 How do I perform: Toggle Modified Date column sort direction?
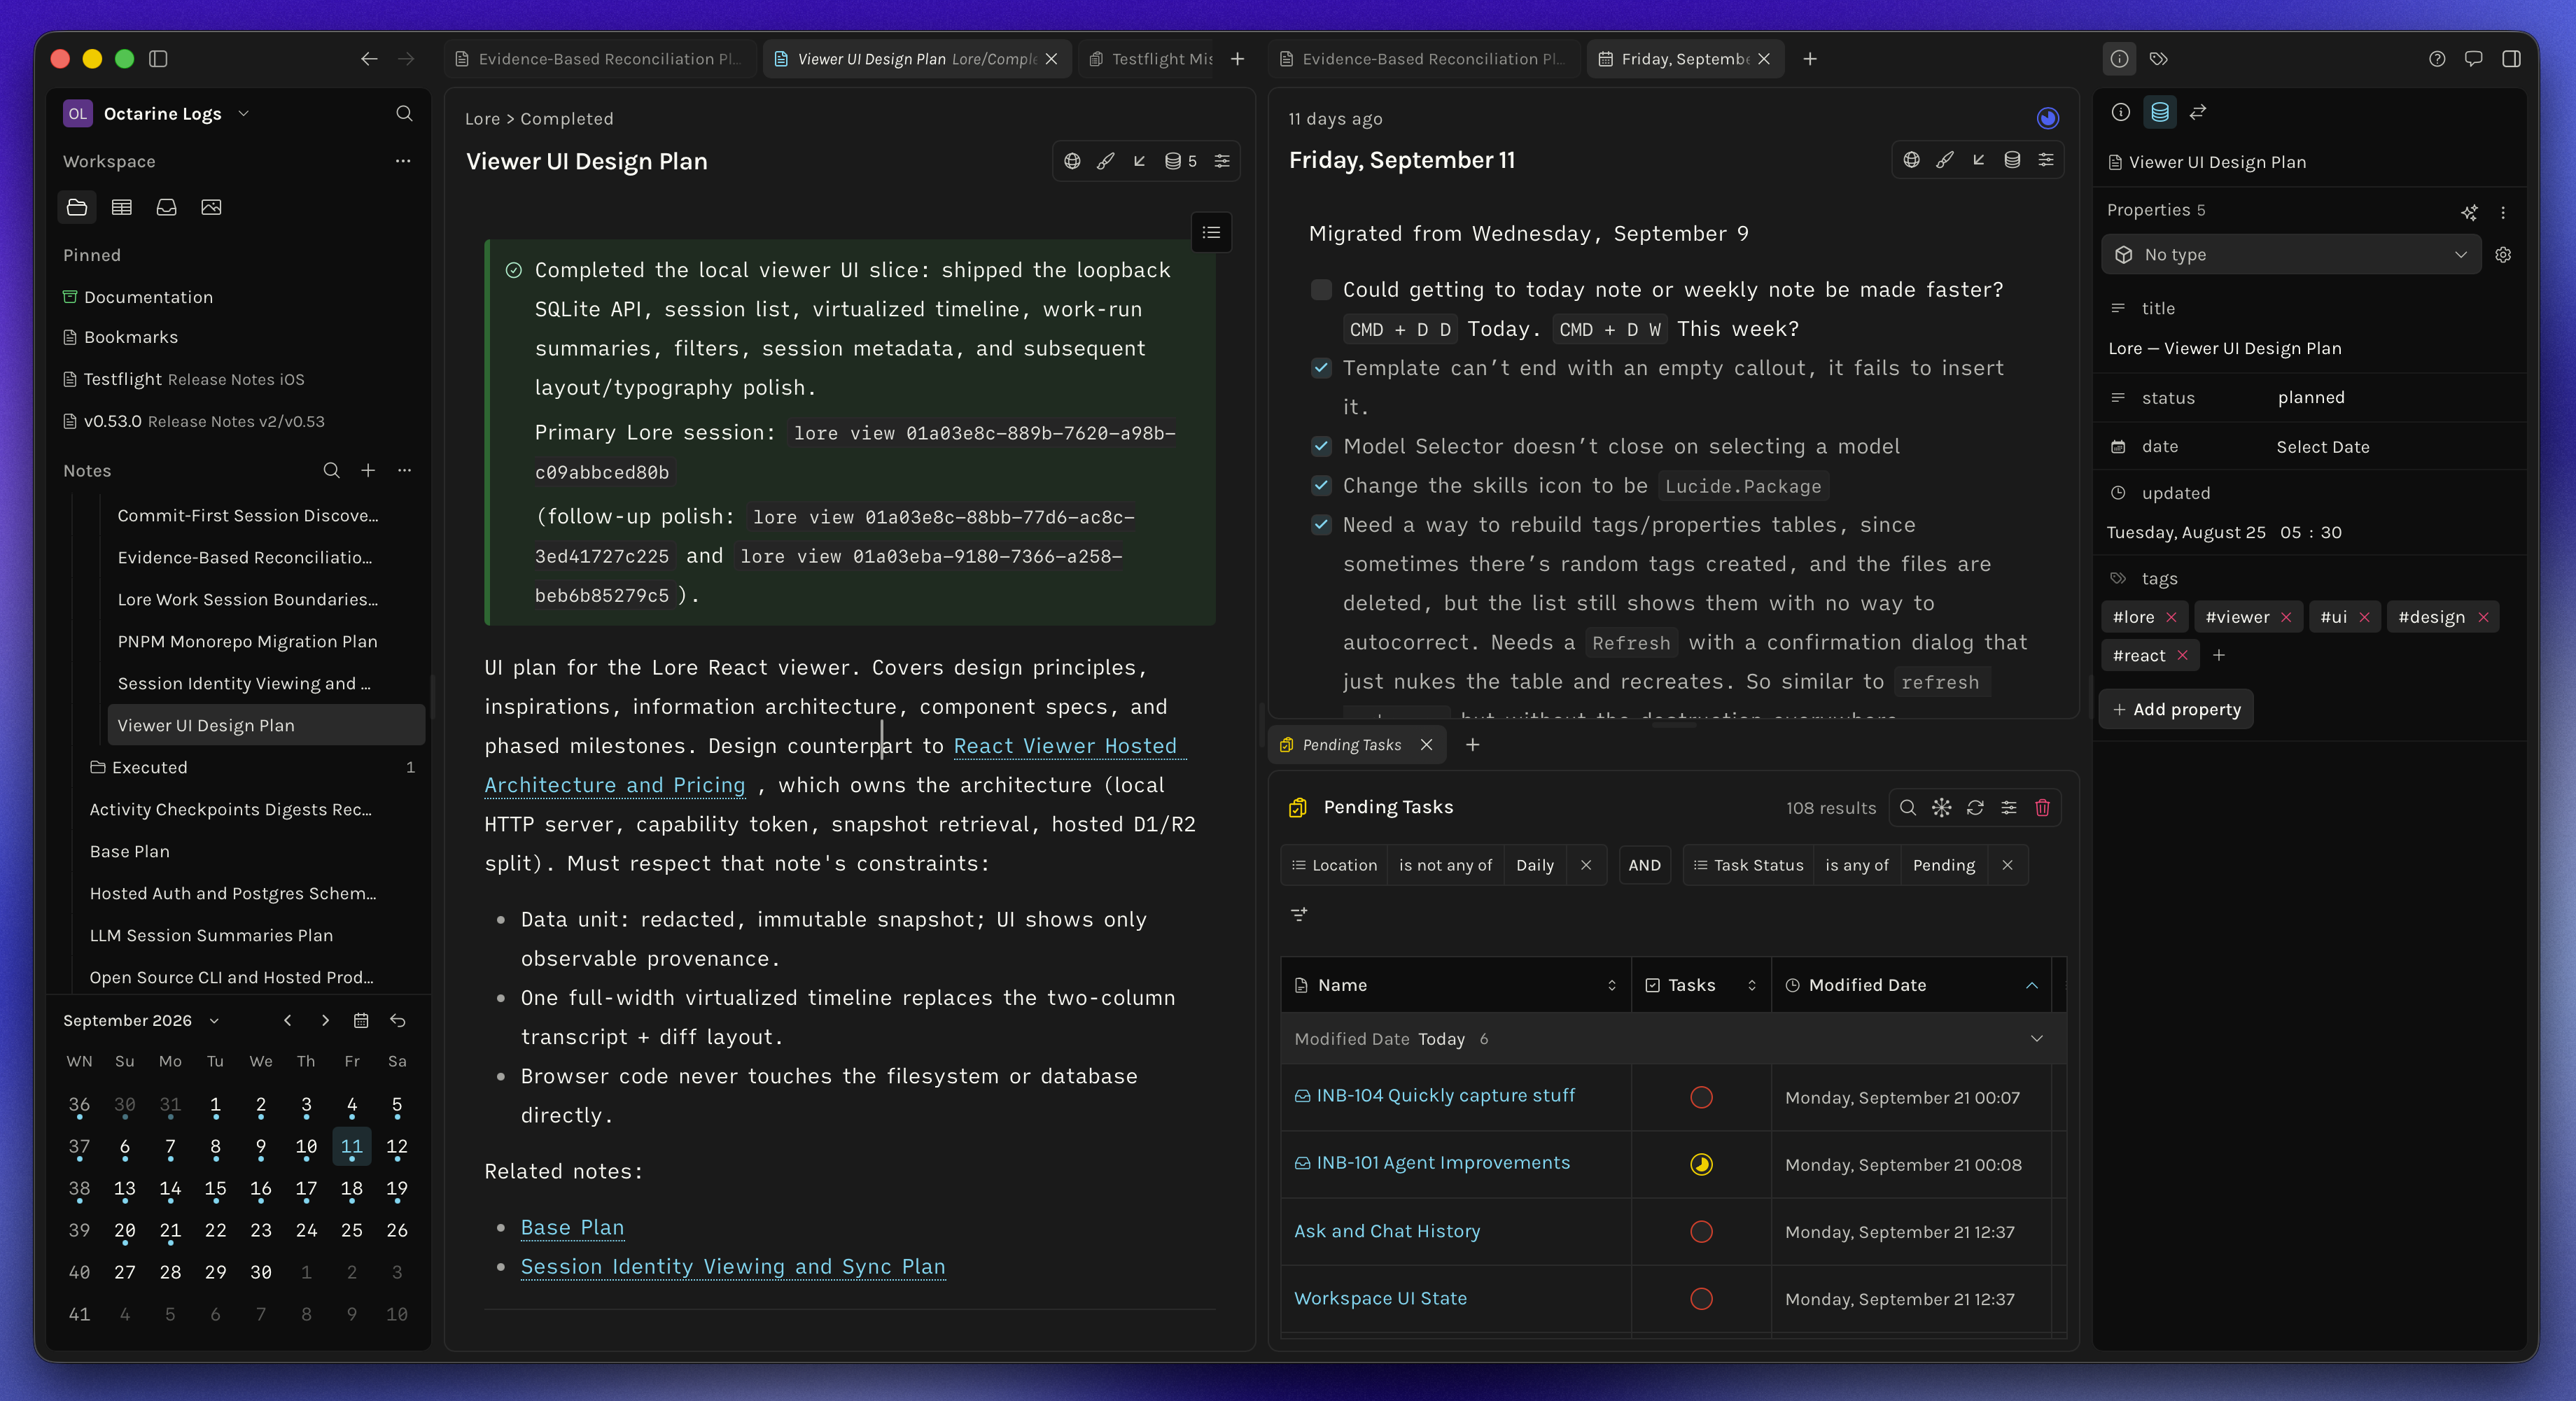tap(1911, 986)
